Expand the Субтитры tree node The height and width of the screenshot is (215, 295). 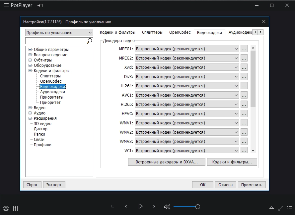tap(30, 60)
